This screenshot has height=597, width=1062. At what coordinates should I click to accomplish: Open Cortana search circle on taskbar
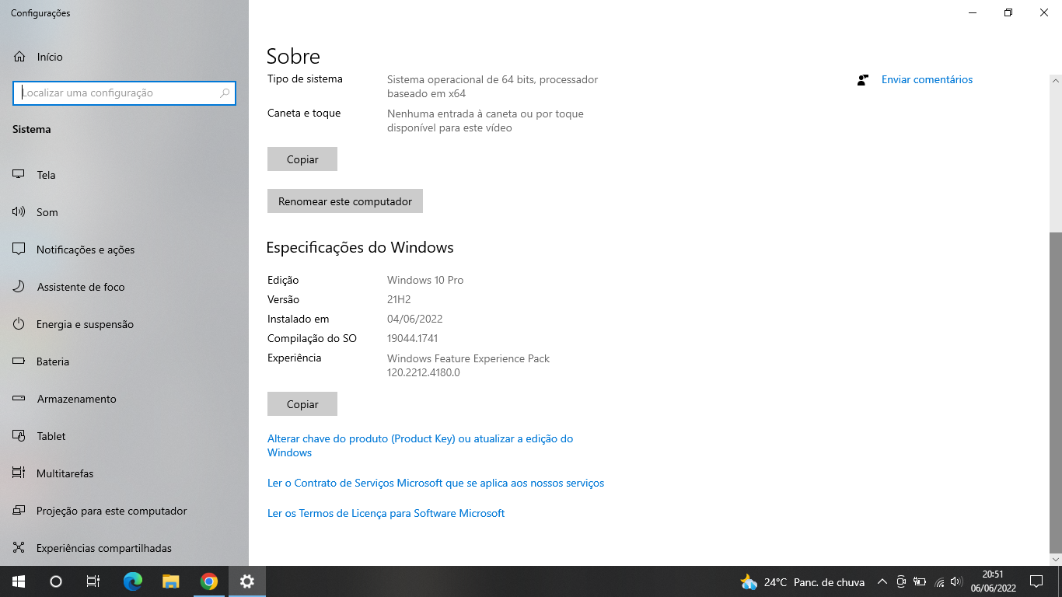(x=56, y=581)
